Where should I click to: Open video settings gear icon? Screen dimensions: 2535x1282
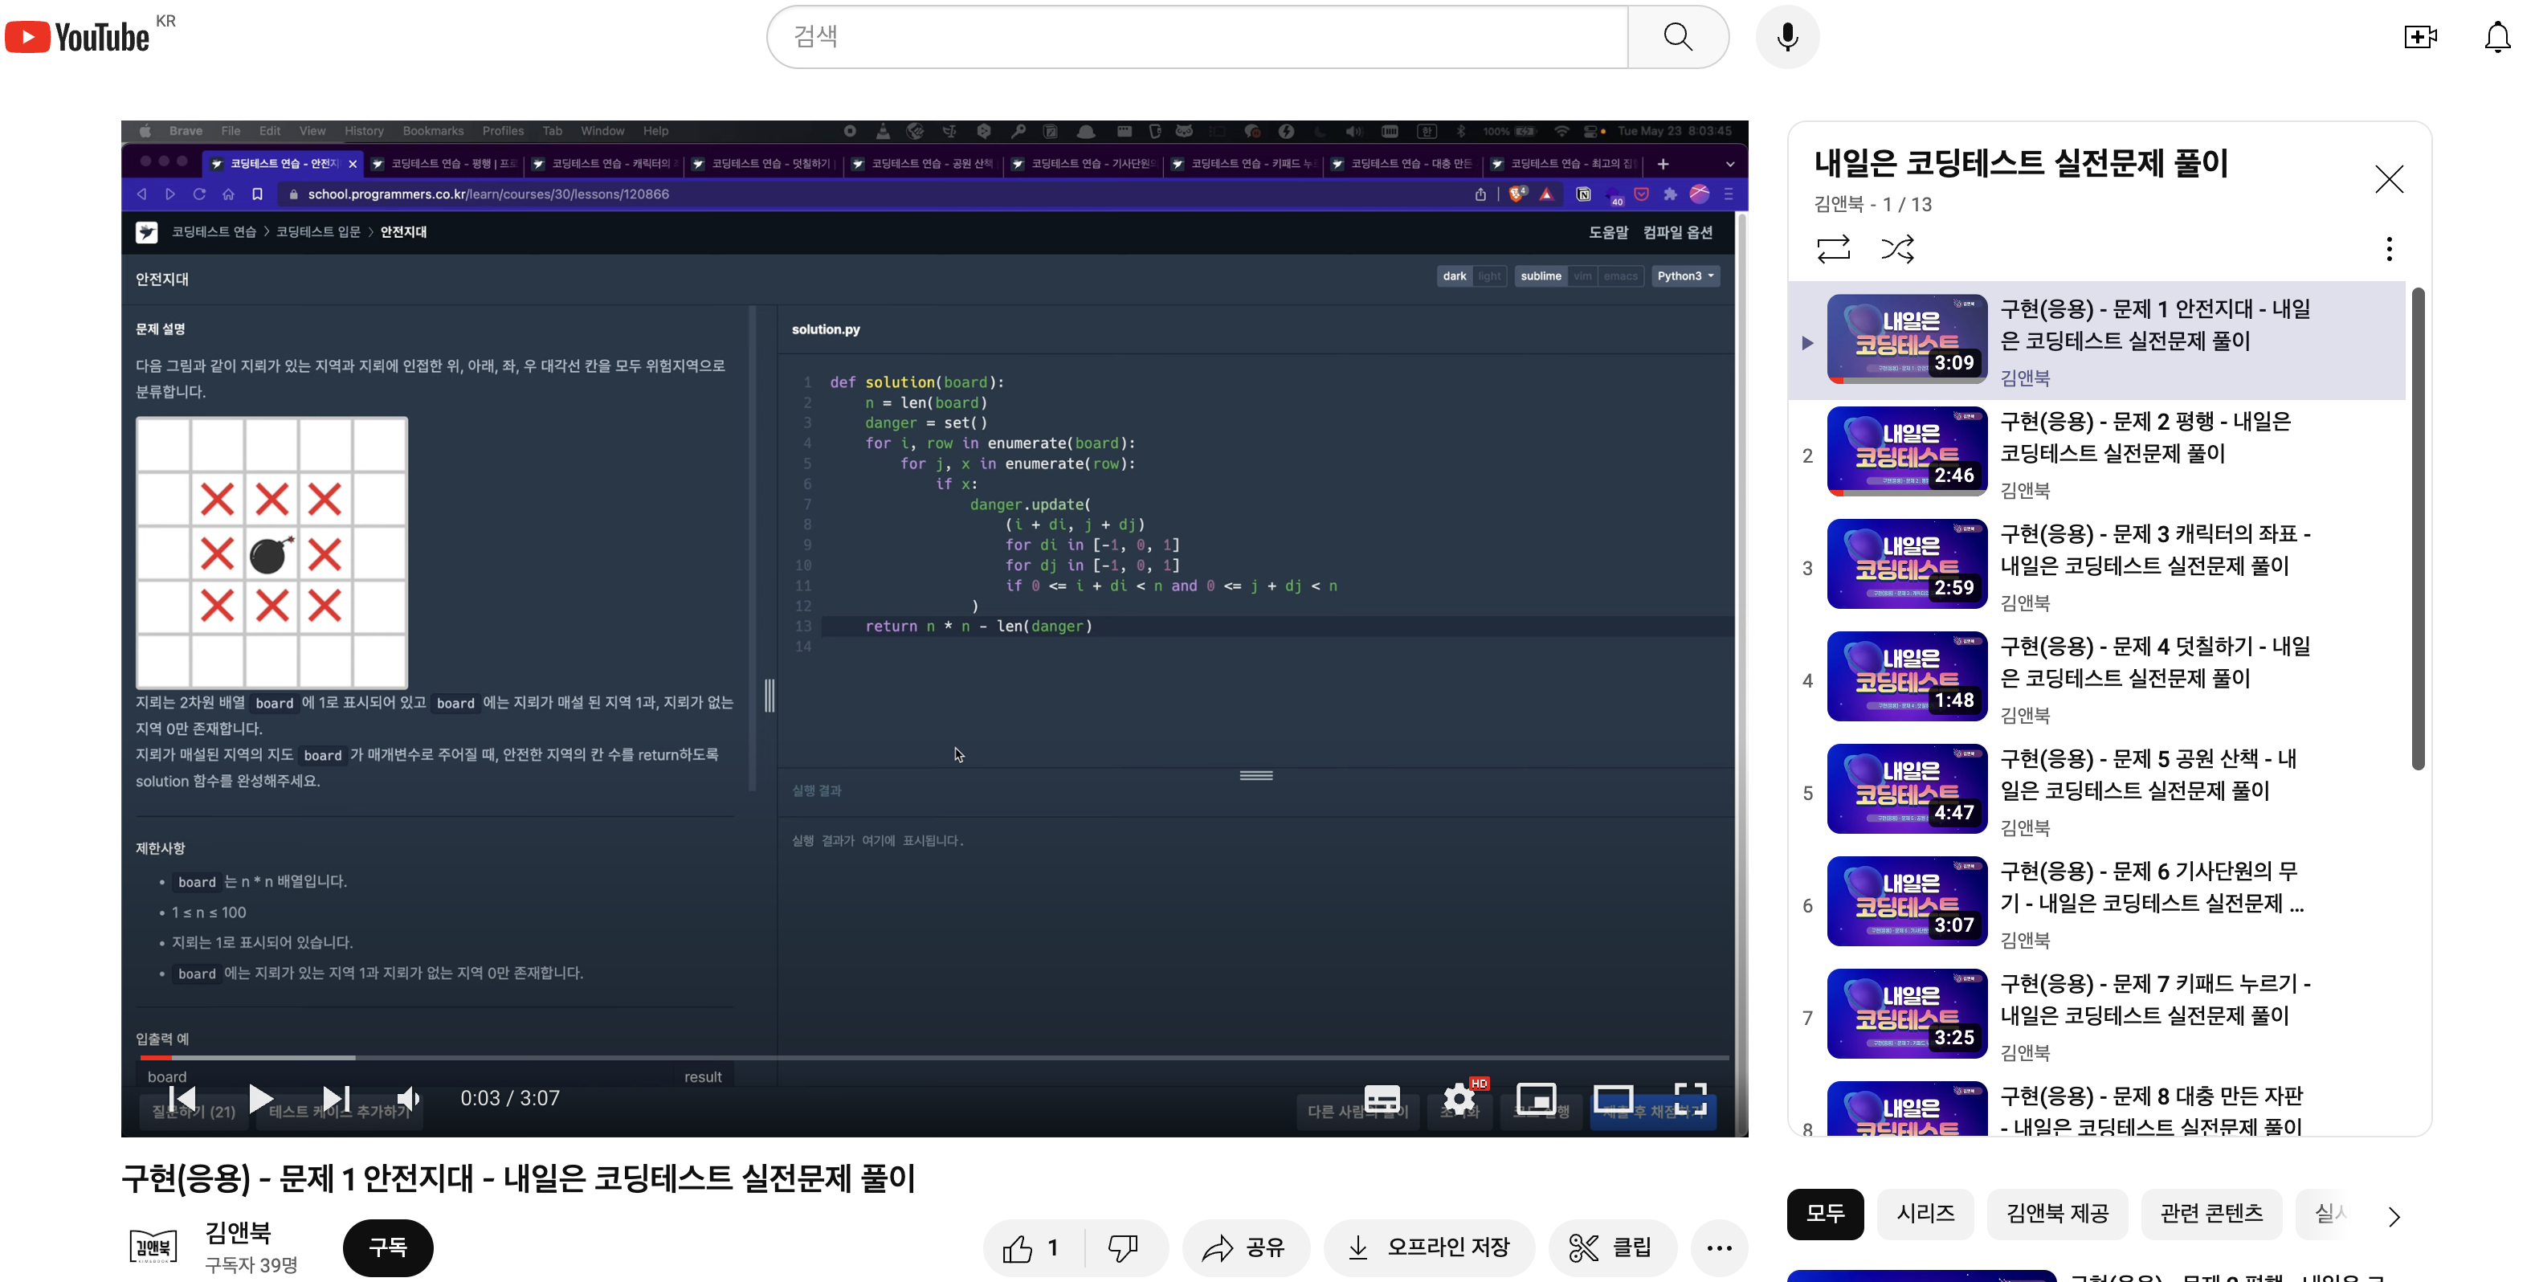[x=1459, y=1098]
